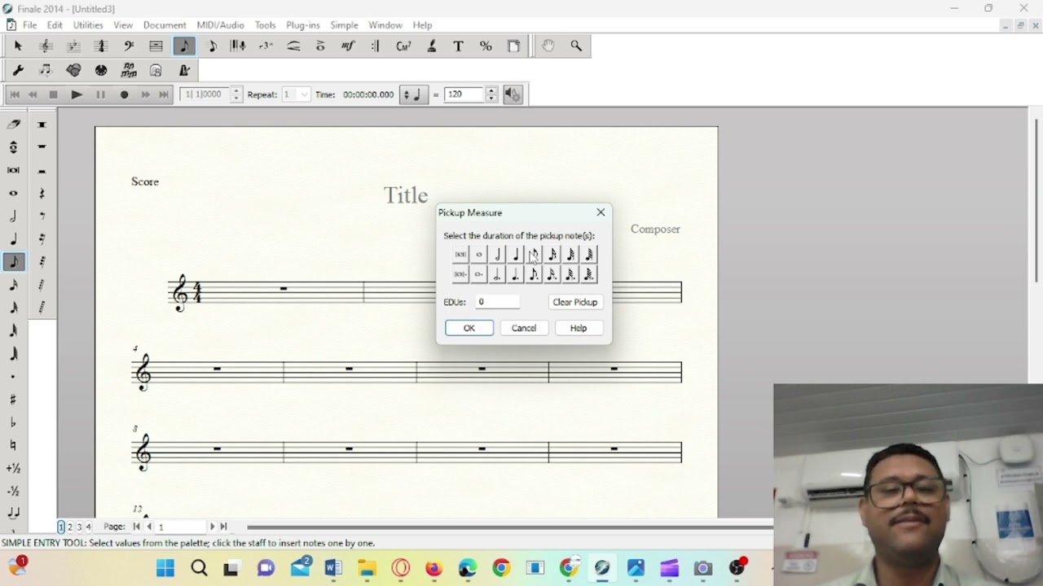Select the wrench Special Tools icon
The image size is (1043, 586).
click(18, 71)
